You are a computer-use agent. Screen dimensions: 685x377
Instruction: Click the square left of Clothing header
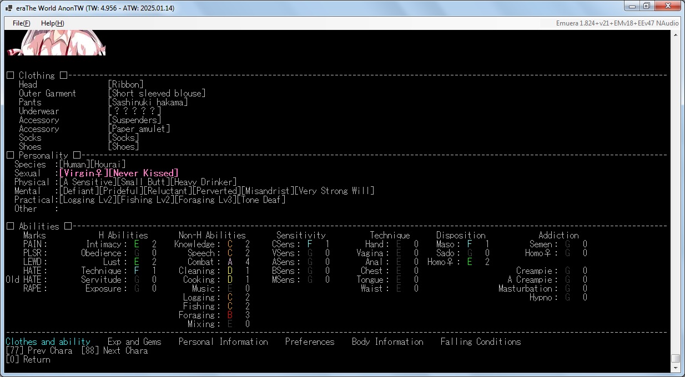[10, 75]
